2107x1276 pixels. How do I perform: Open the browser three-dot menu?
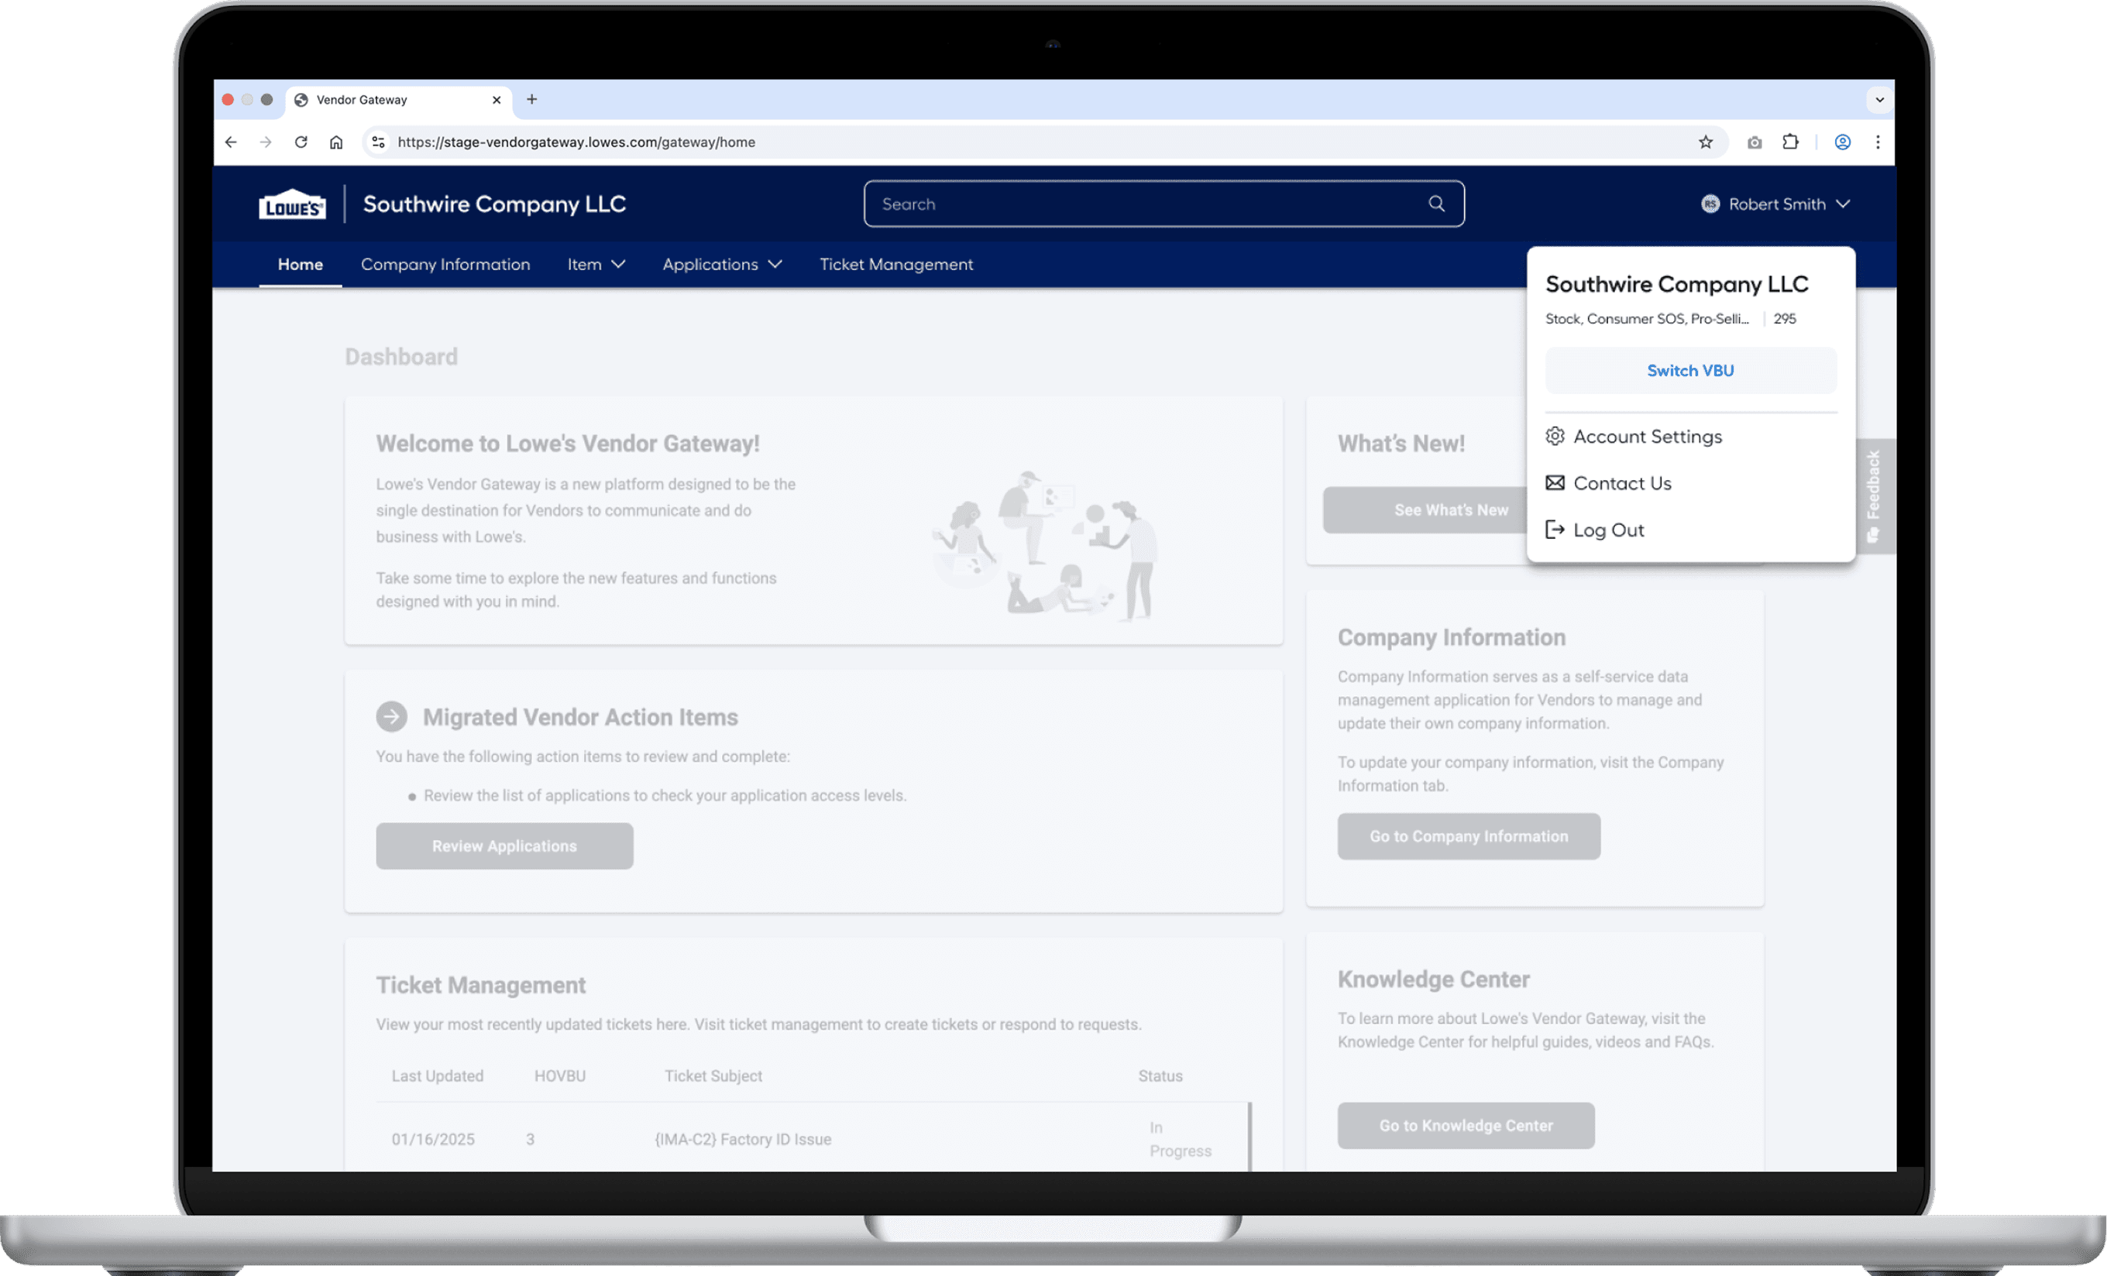point(1877,142)
